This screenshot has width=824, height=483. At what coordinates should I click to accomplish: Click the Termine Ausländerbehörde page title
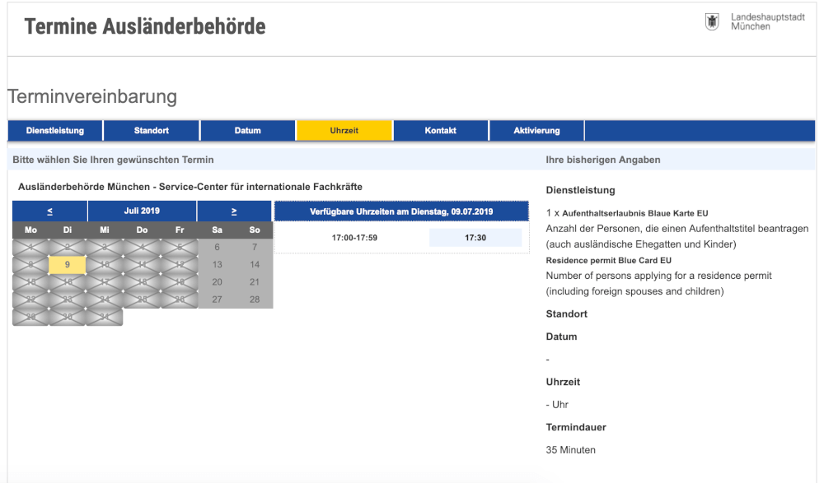coord(145,26)
